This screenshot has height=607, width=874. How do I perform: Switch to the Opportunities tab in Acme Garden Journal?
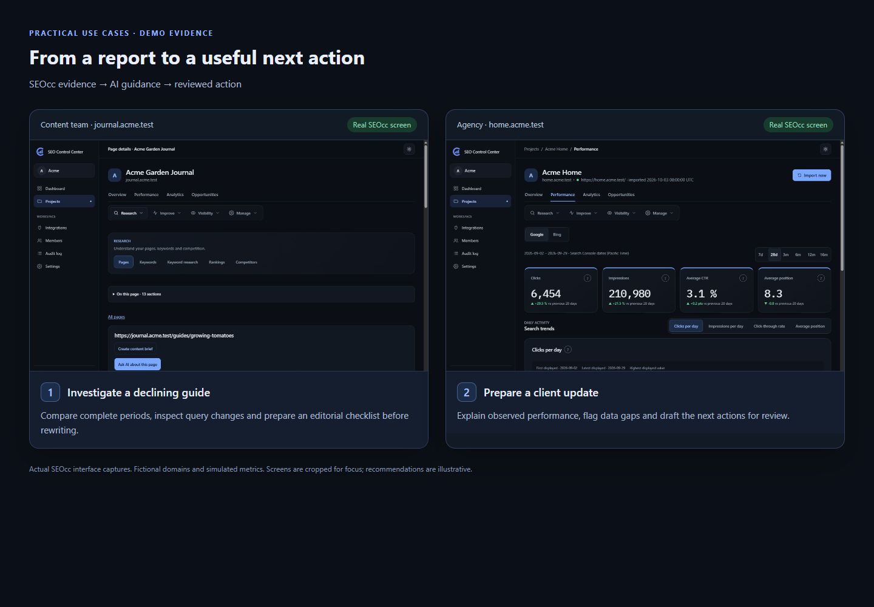[205, 195]
